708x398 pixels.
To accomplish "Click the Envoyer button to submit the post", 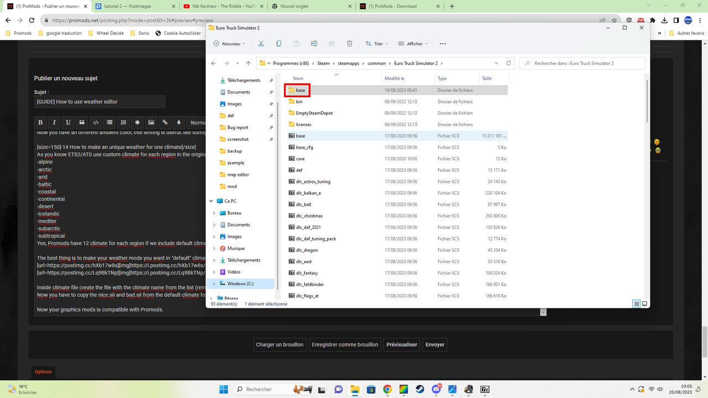I will (x=435, y=344).
